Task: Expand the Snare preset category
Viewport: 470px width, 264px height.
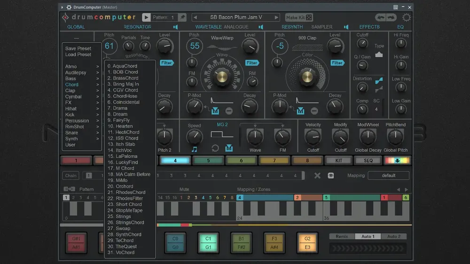Action: (x=82, y=132)
